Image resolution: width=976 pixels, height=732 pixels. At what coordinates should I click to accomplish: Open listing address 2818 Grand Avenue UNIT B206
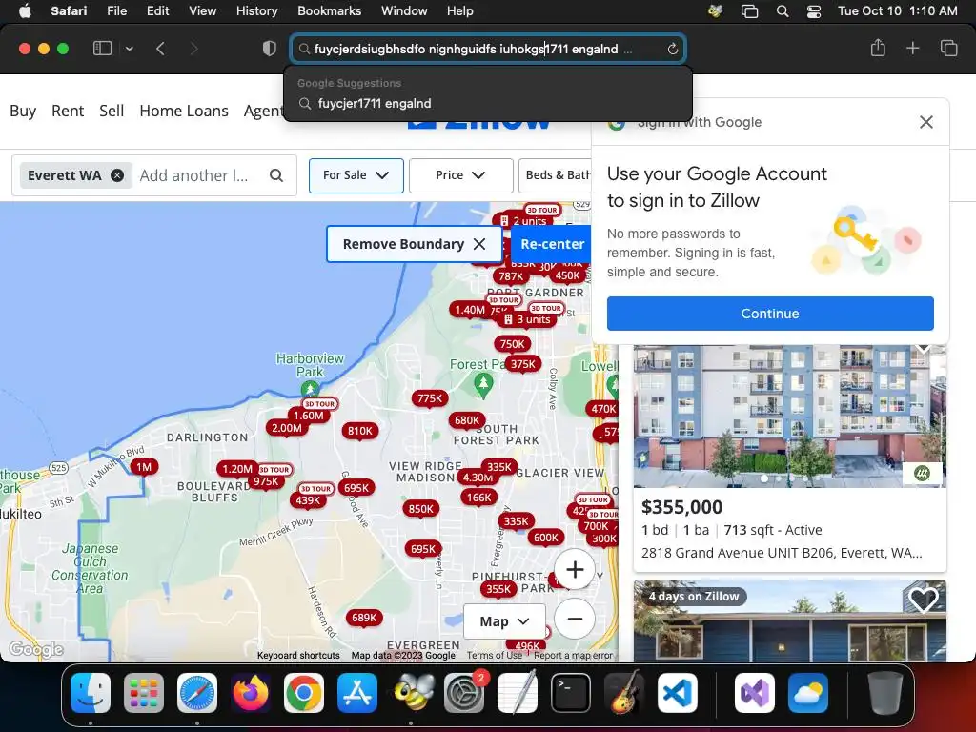point(782,553)
